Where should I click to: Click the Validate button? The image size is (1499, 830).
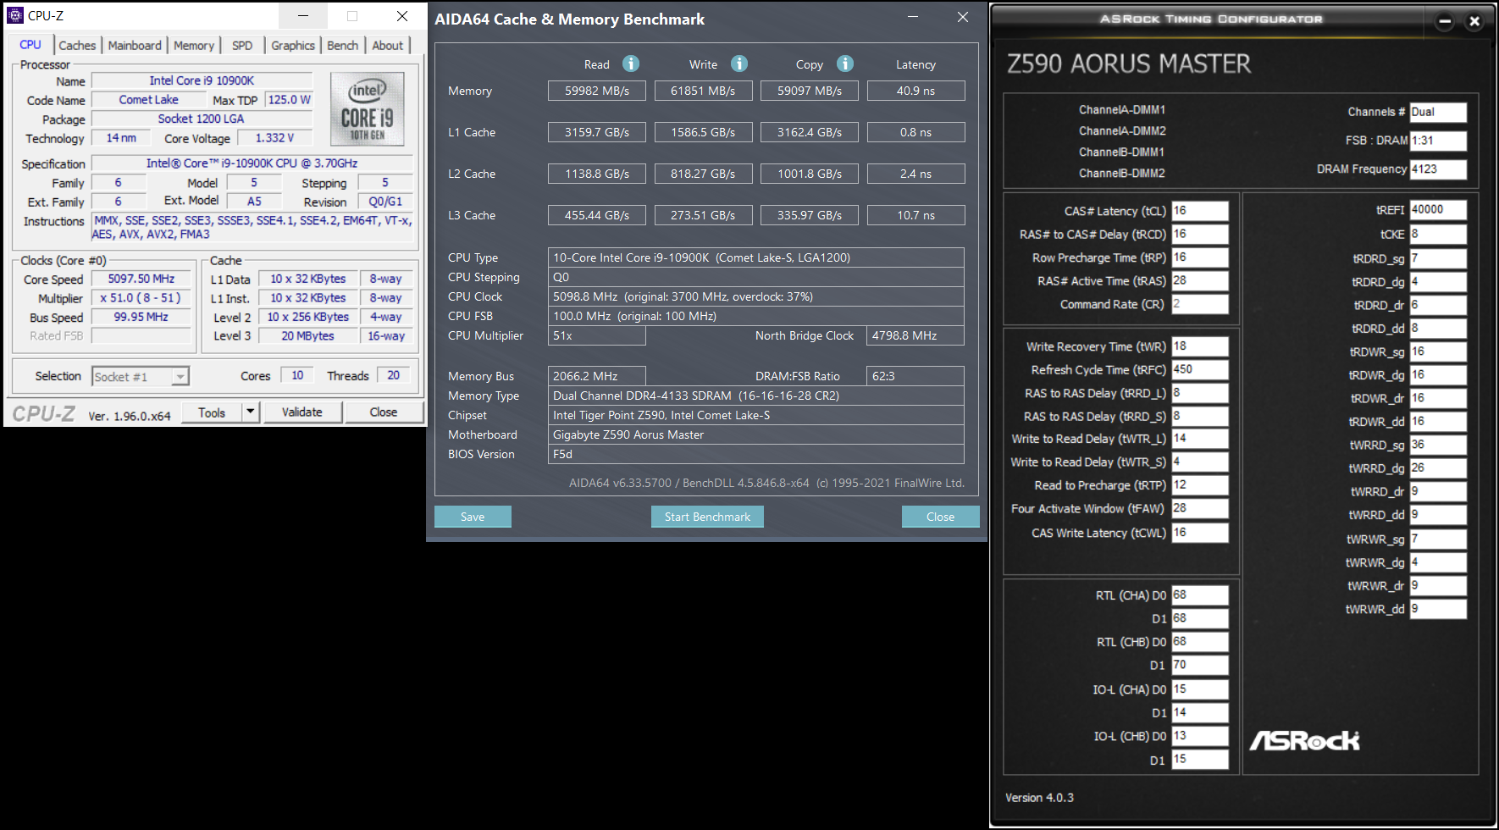[x=302, y=412]
